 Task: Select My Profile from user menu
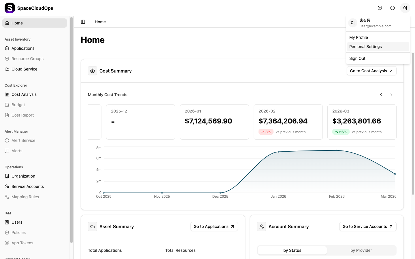[x=359, y=37]
